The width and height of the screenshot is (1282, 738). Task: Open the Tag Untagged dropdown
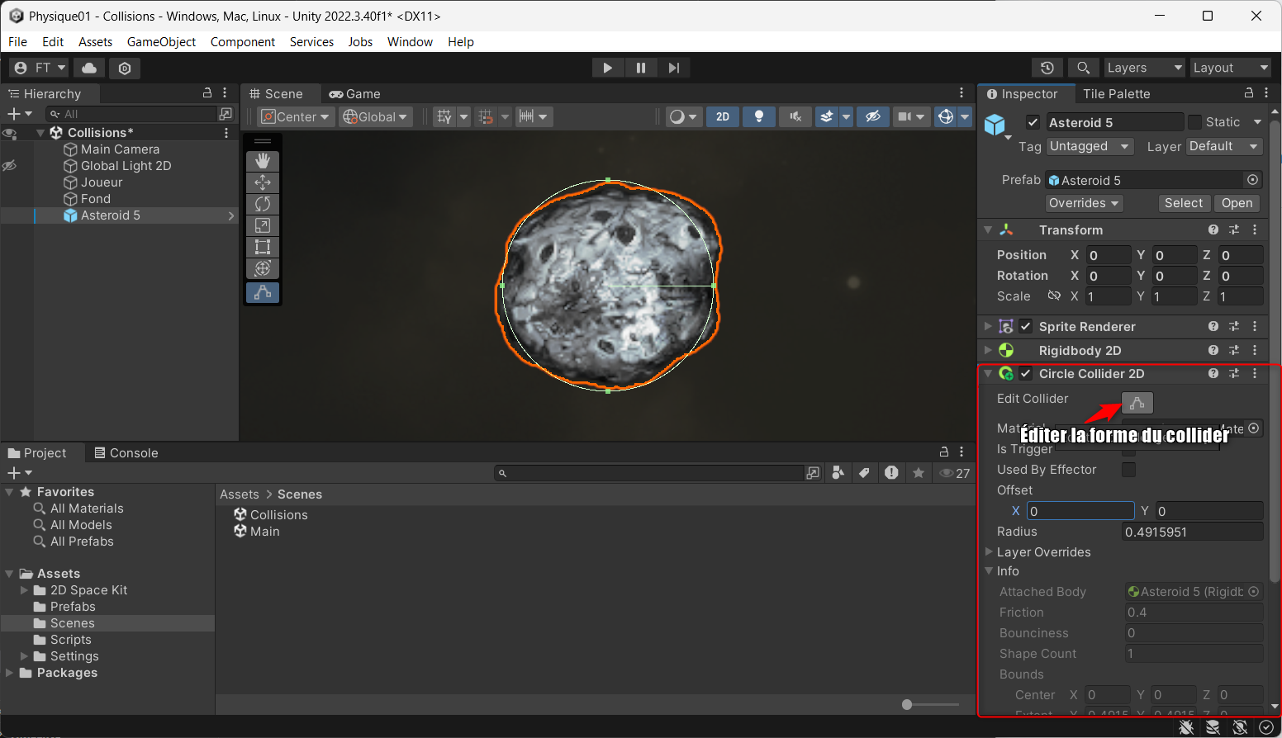pyautogui.click(x=1090, y=146)
